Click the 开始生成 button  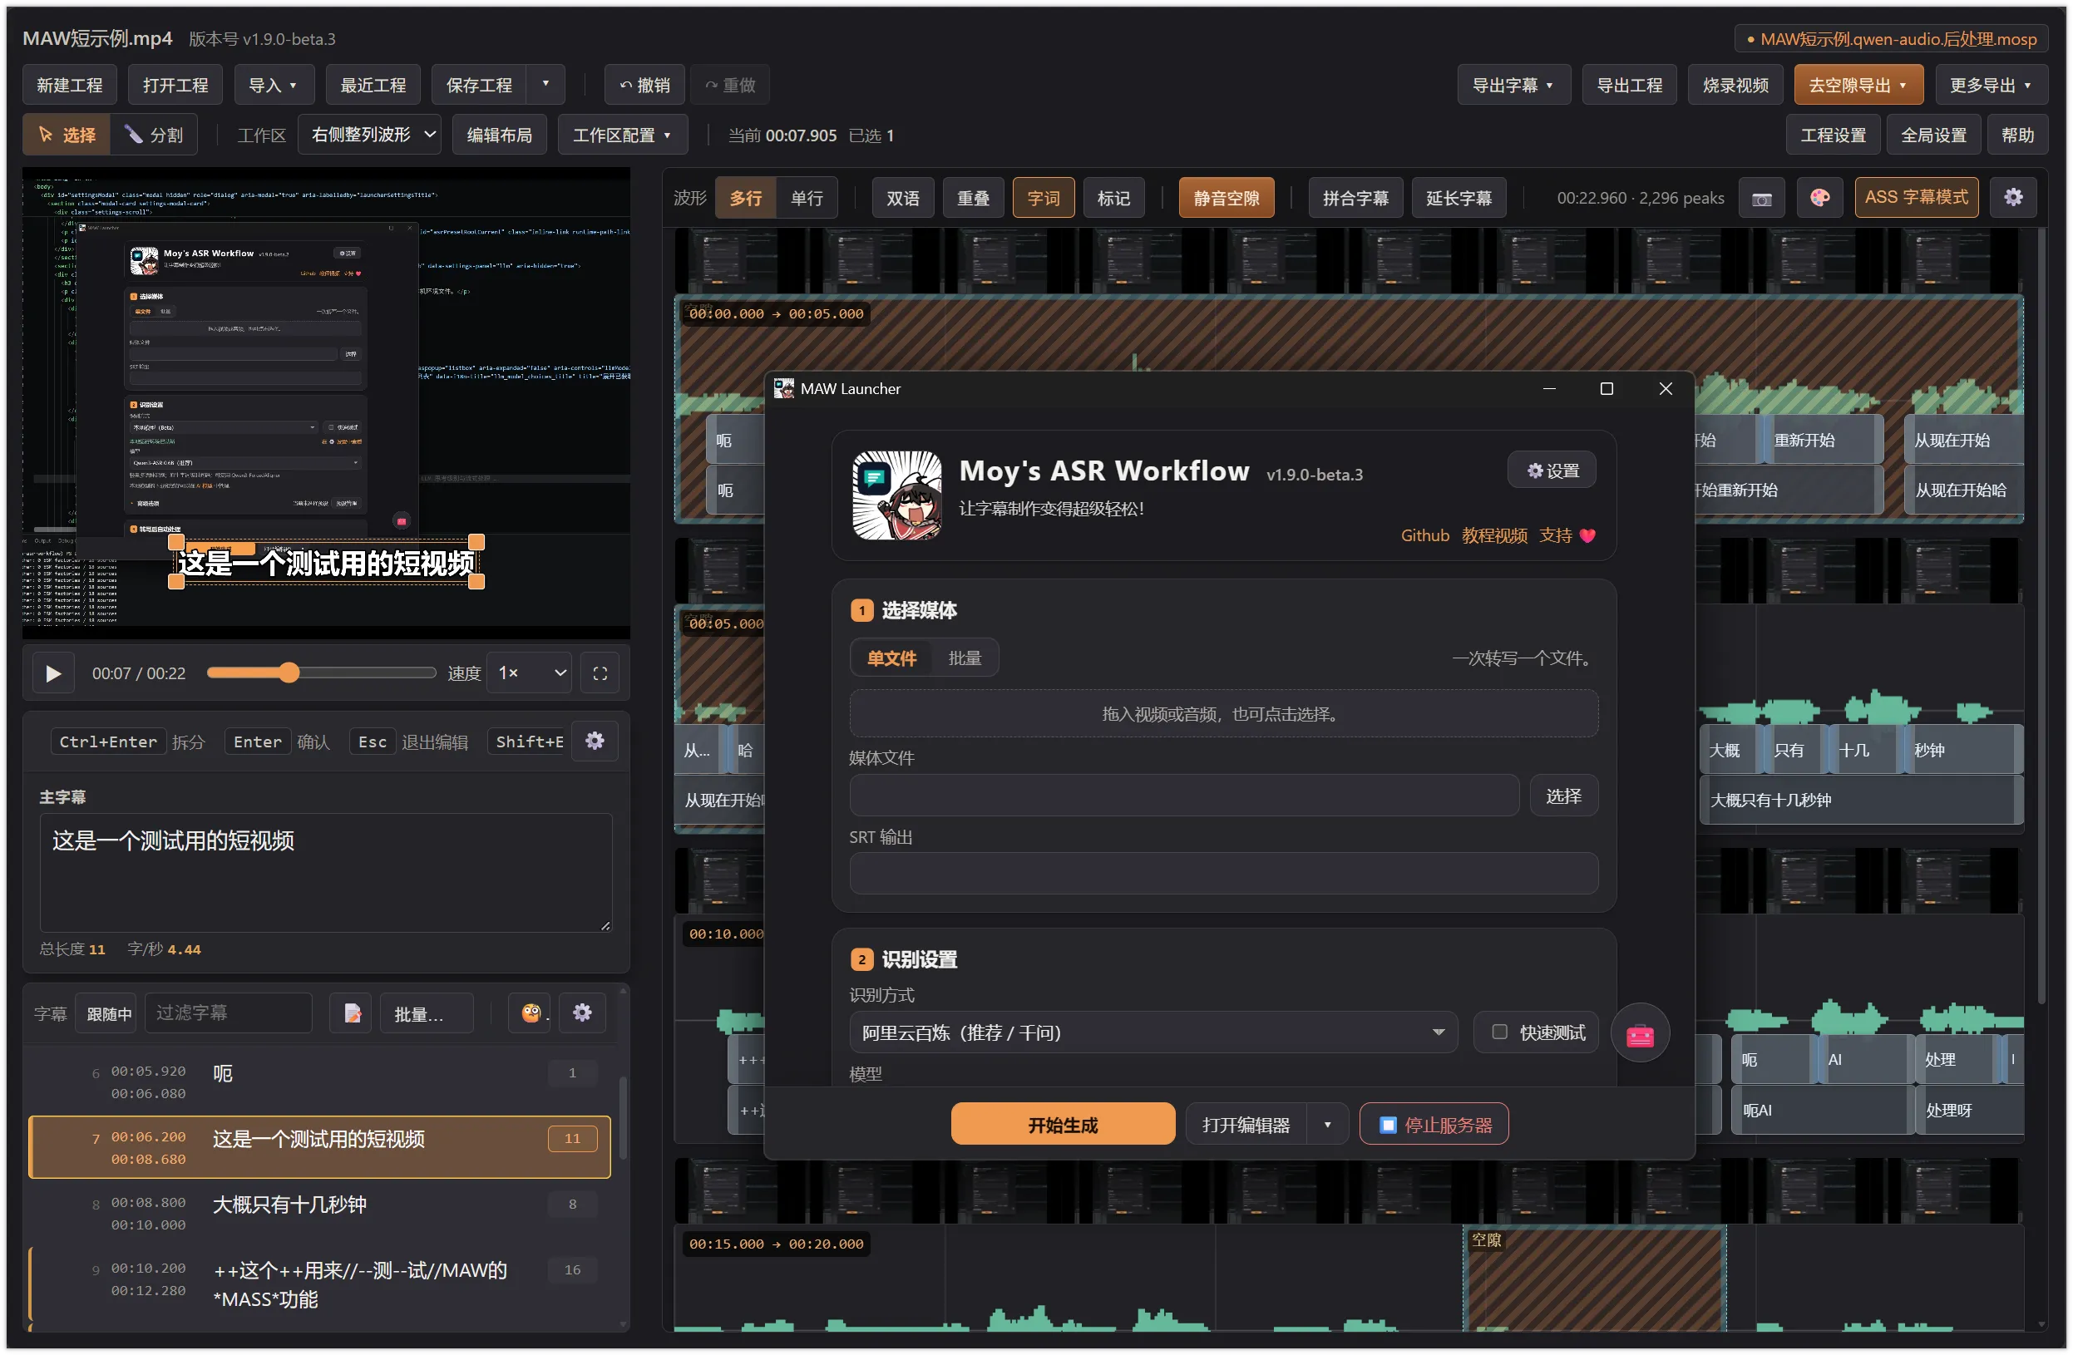[x=1063, y=1125]
